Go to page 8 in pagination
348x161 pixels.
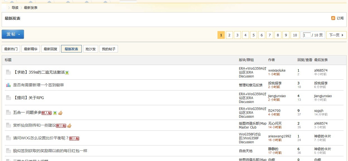(x=278, y=35)
